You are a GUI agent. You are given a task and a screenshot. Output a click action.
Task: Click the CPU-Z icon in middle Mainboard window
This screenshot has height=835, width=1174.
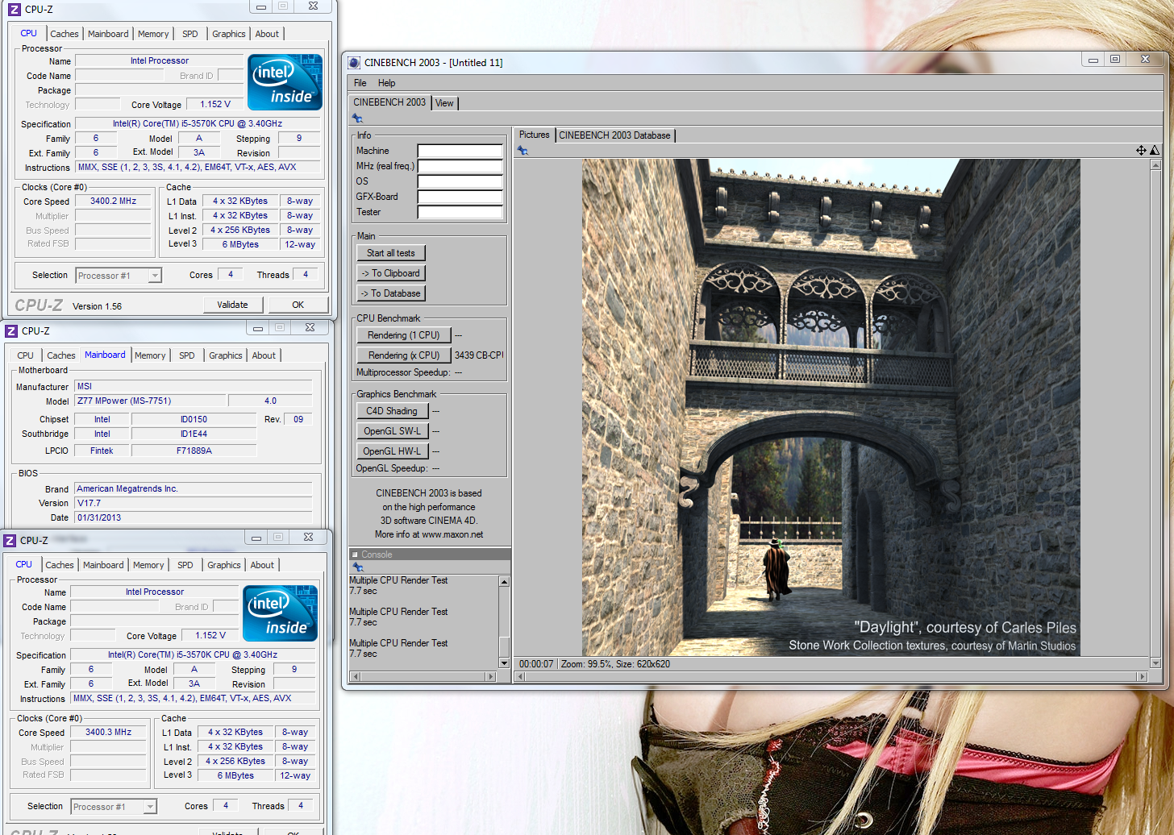[11, 331]
